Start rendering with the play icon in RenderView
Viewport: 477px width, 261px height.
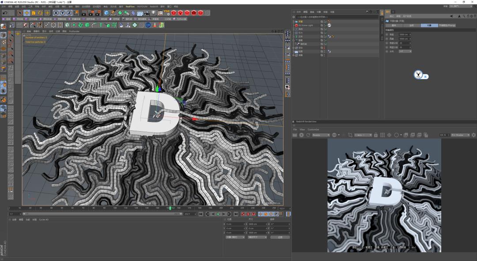point(302,135)
